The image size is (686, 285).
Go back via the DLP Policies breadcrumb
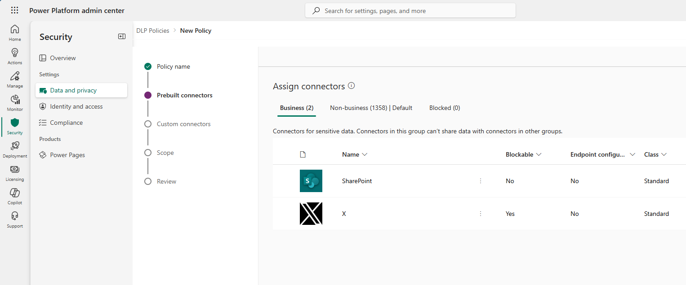tap(152, 30)
